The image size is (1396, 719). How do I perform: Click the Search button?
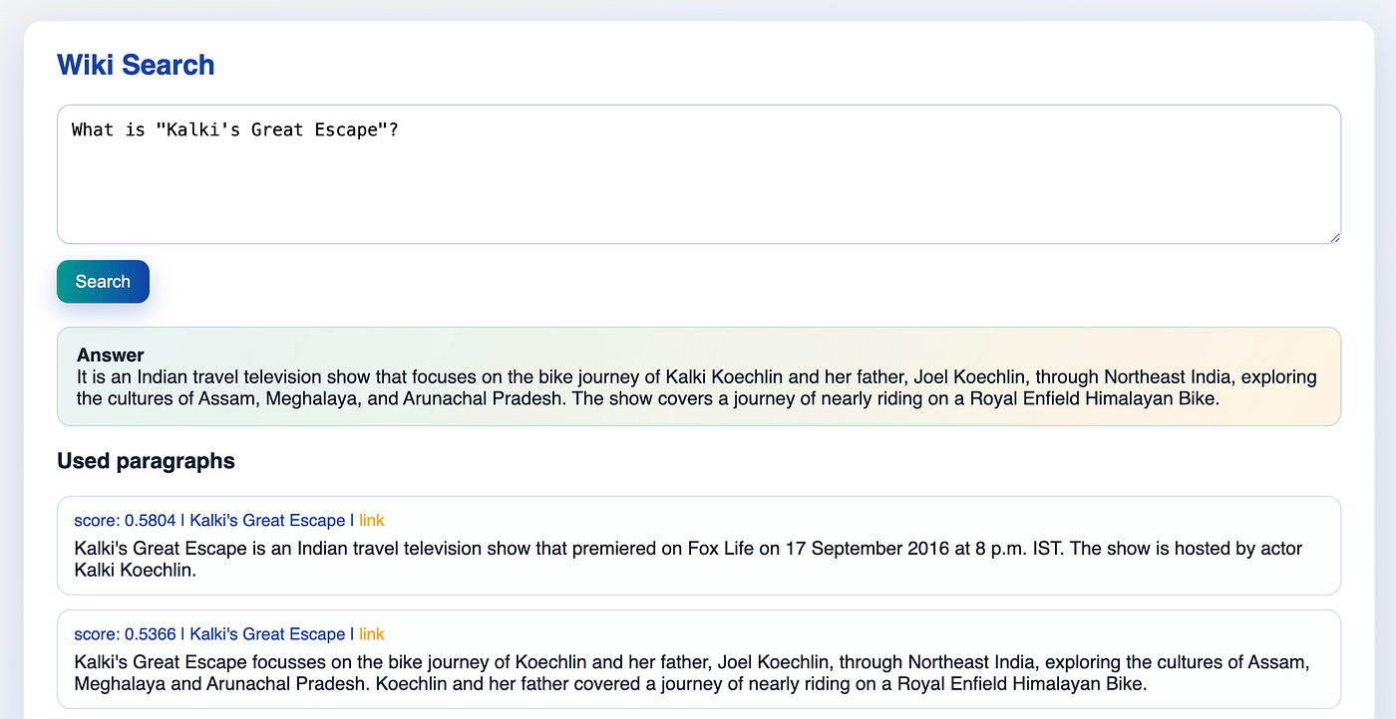103,282
